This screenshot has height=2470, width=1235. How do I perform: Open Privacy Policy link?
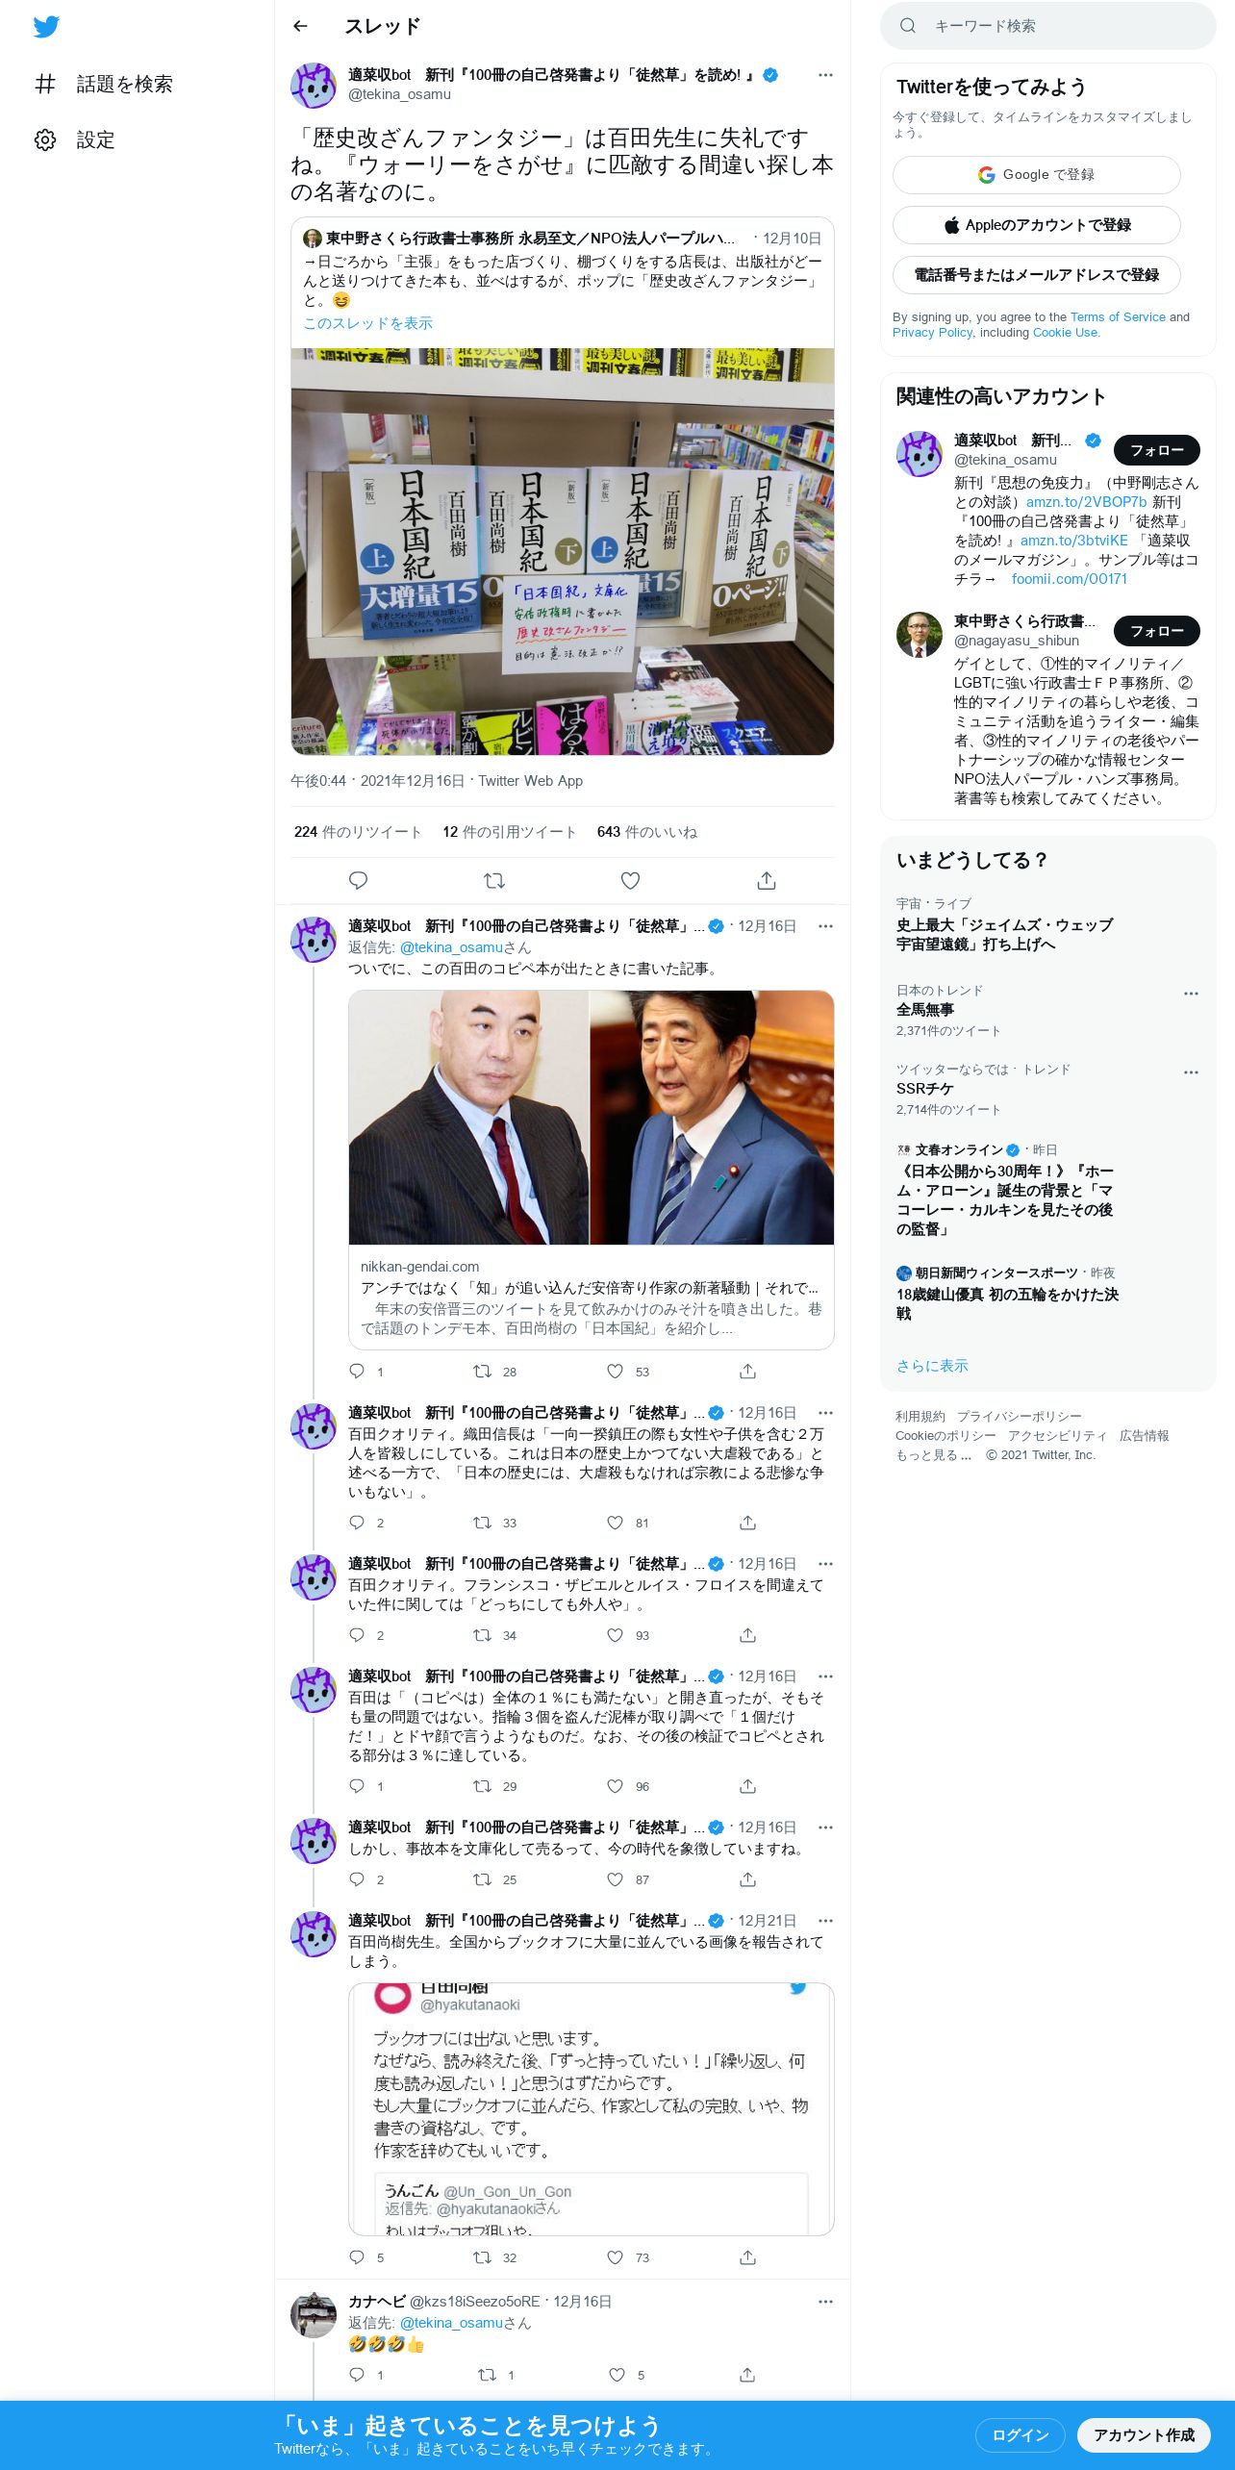pyautogui.click(x=933, y=333)
